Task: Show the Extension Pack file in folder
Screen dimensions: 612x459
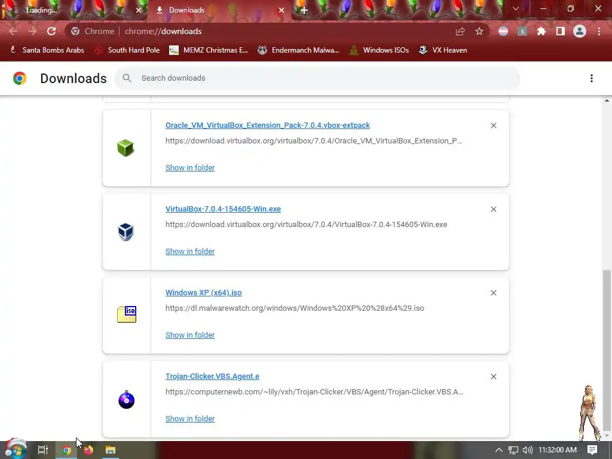Action: [190, 167]
